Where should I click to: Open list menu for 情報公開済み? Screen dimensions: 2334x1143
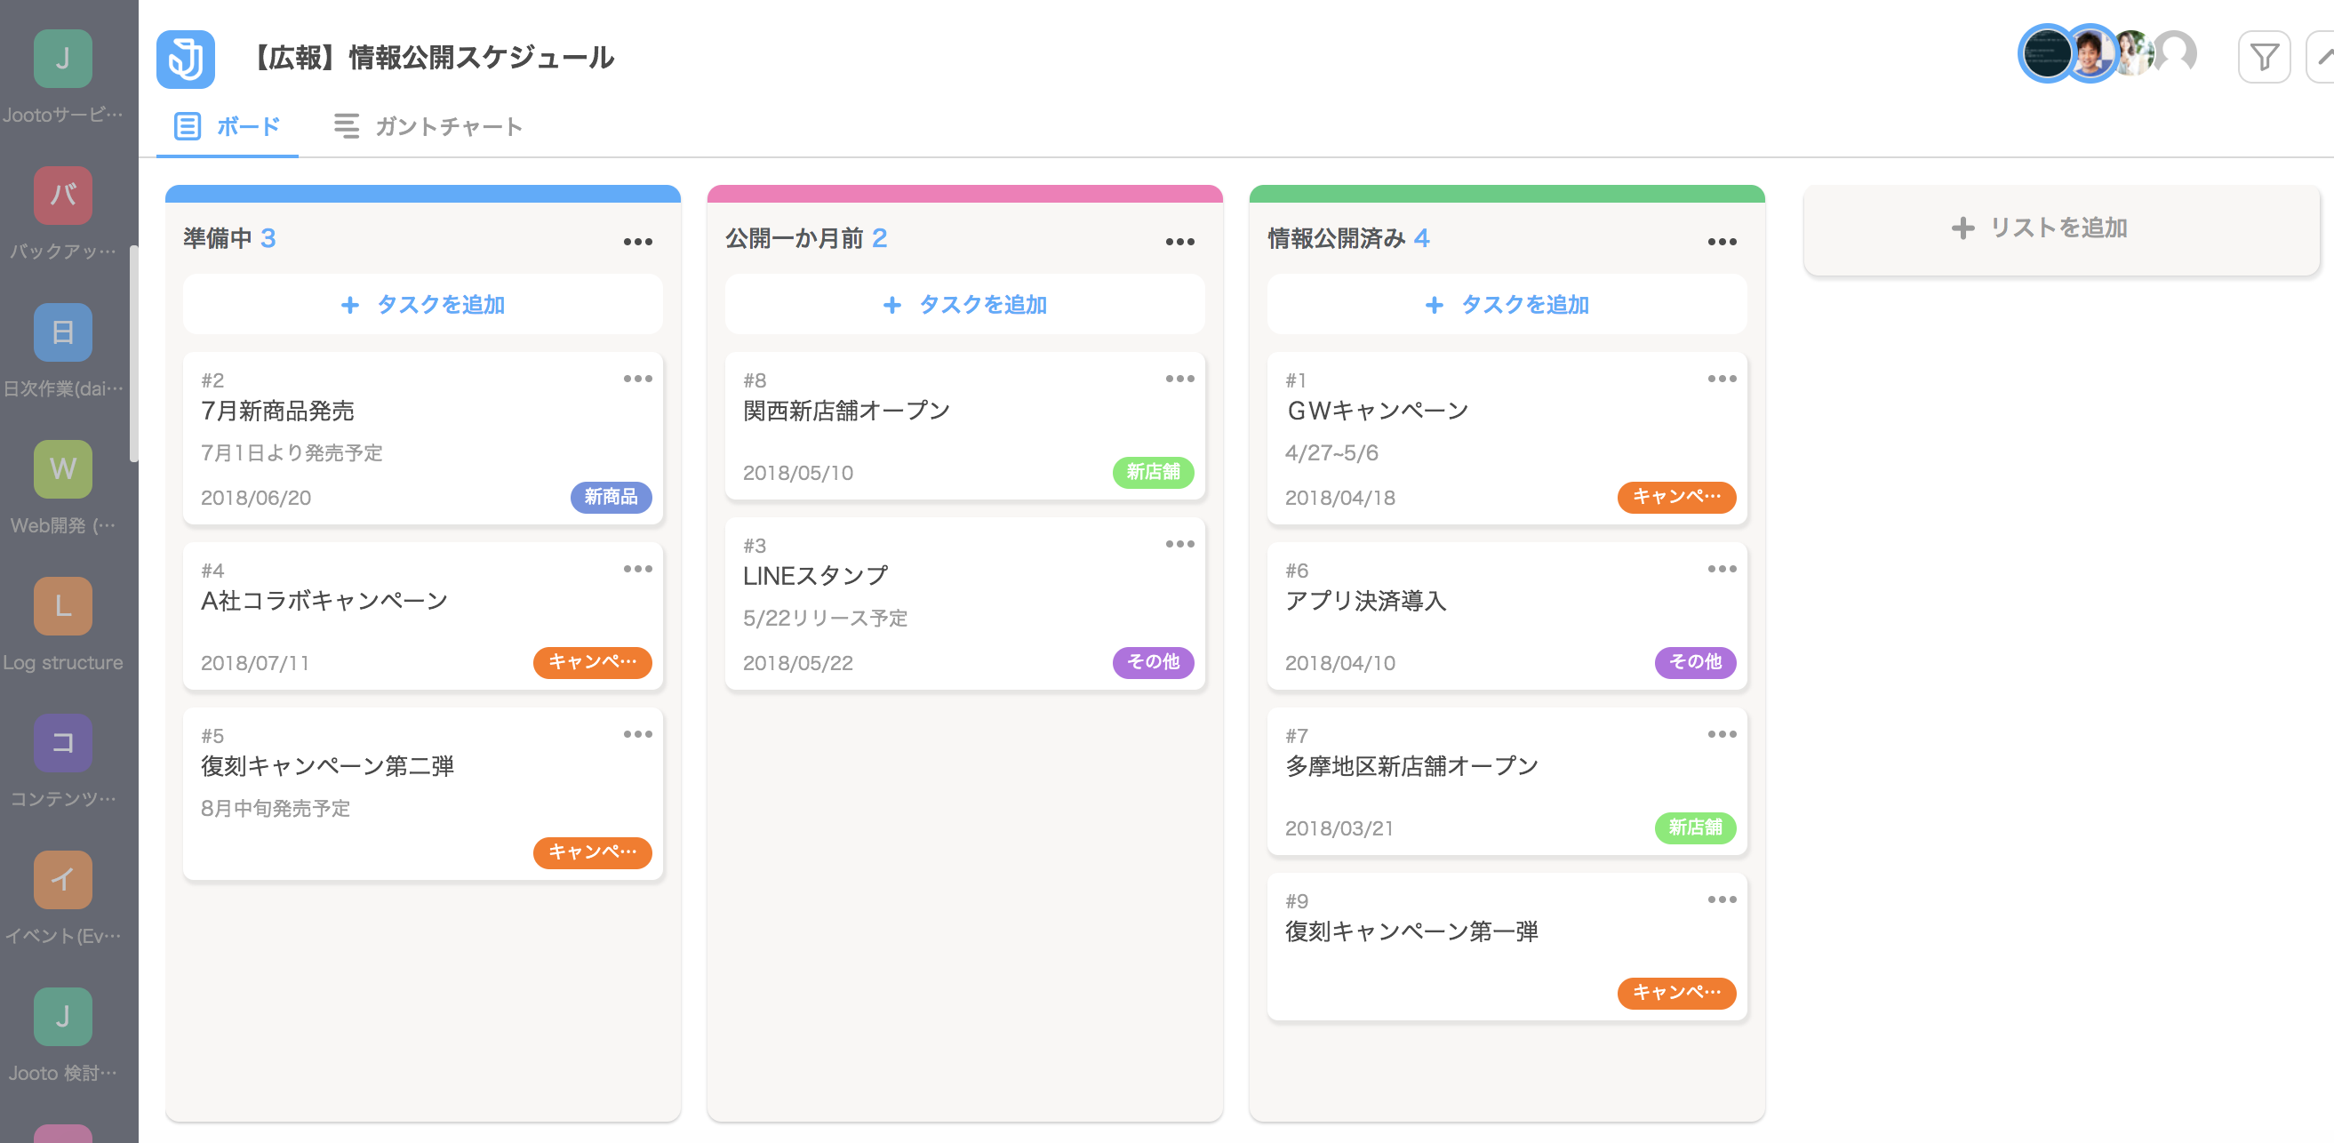(1722, 242)
